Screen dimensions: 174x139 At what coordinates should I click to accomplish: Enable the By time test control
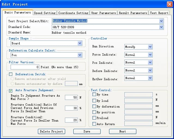point(94,94)
